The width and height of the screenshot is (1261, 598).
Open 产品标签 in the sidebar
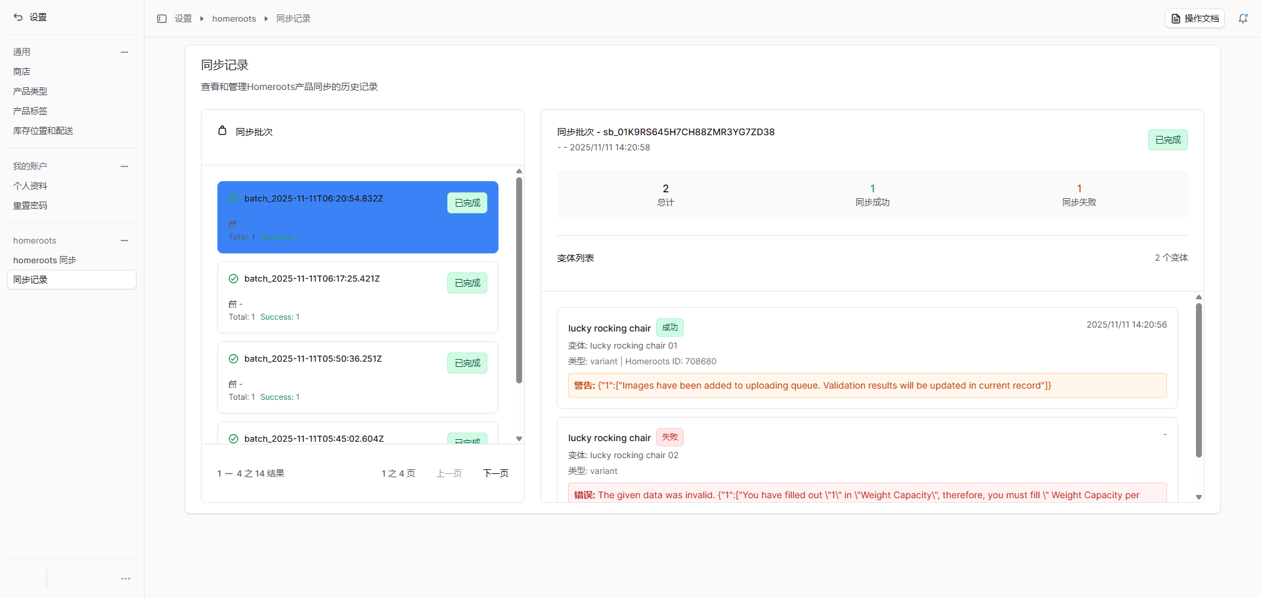pos(30,111)
